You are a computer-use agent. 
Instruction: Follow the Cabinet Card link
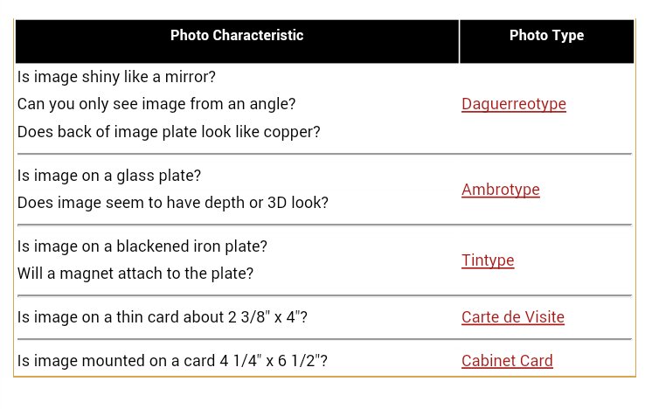[x=507, y=361]
